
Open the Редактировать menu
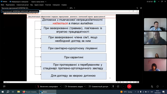(10, 5)
